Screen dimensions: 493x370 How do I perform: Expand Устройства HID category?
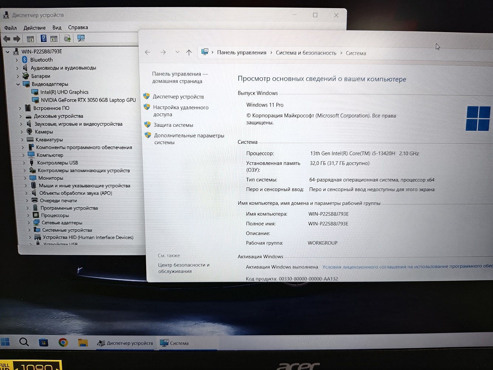pos(30,237)
